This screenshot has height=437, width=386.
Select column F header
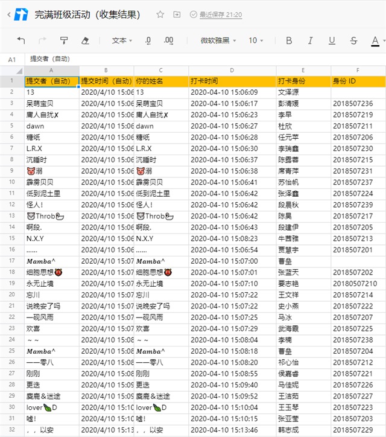click(x=358, y=71)
